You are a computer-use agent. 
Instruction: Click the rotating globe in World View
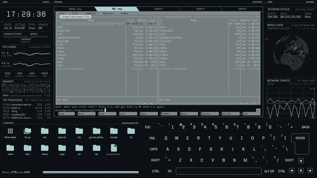[x=291, y=53]
